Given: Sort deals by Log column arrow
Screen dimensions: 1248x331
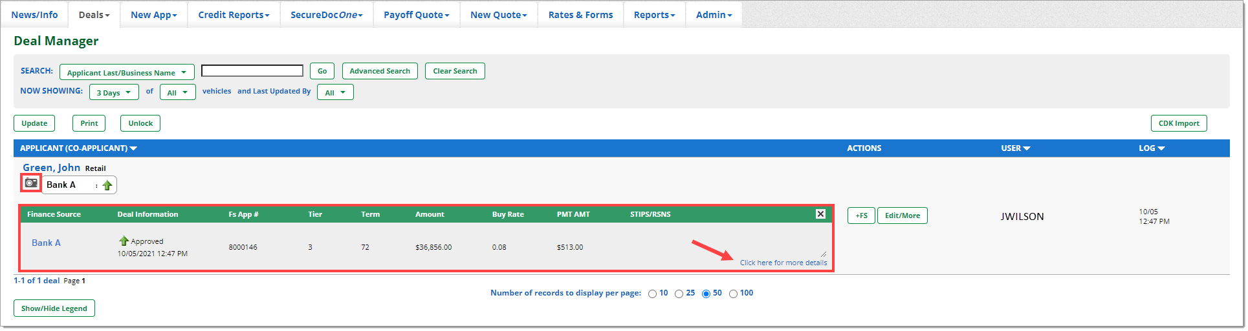Looking at the screenshot, I should (x=1161, y=148).
